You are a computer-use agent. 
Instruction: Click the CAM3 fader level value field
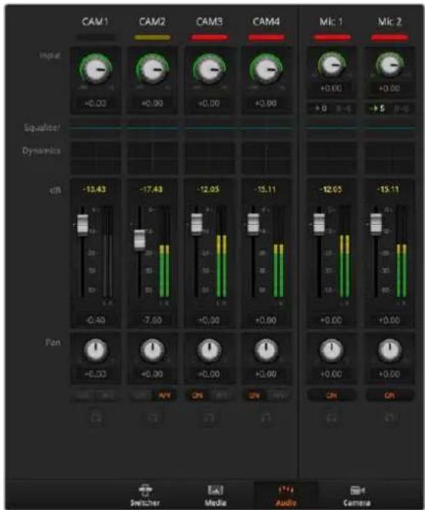tap(209, 320)
